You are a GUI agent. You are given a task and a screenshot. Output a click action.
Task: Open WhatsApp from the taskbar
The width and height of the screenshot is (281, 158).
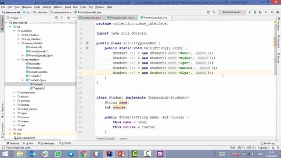(x=58, y=154)
